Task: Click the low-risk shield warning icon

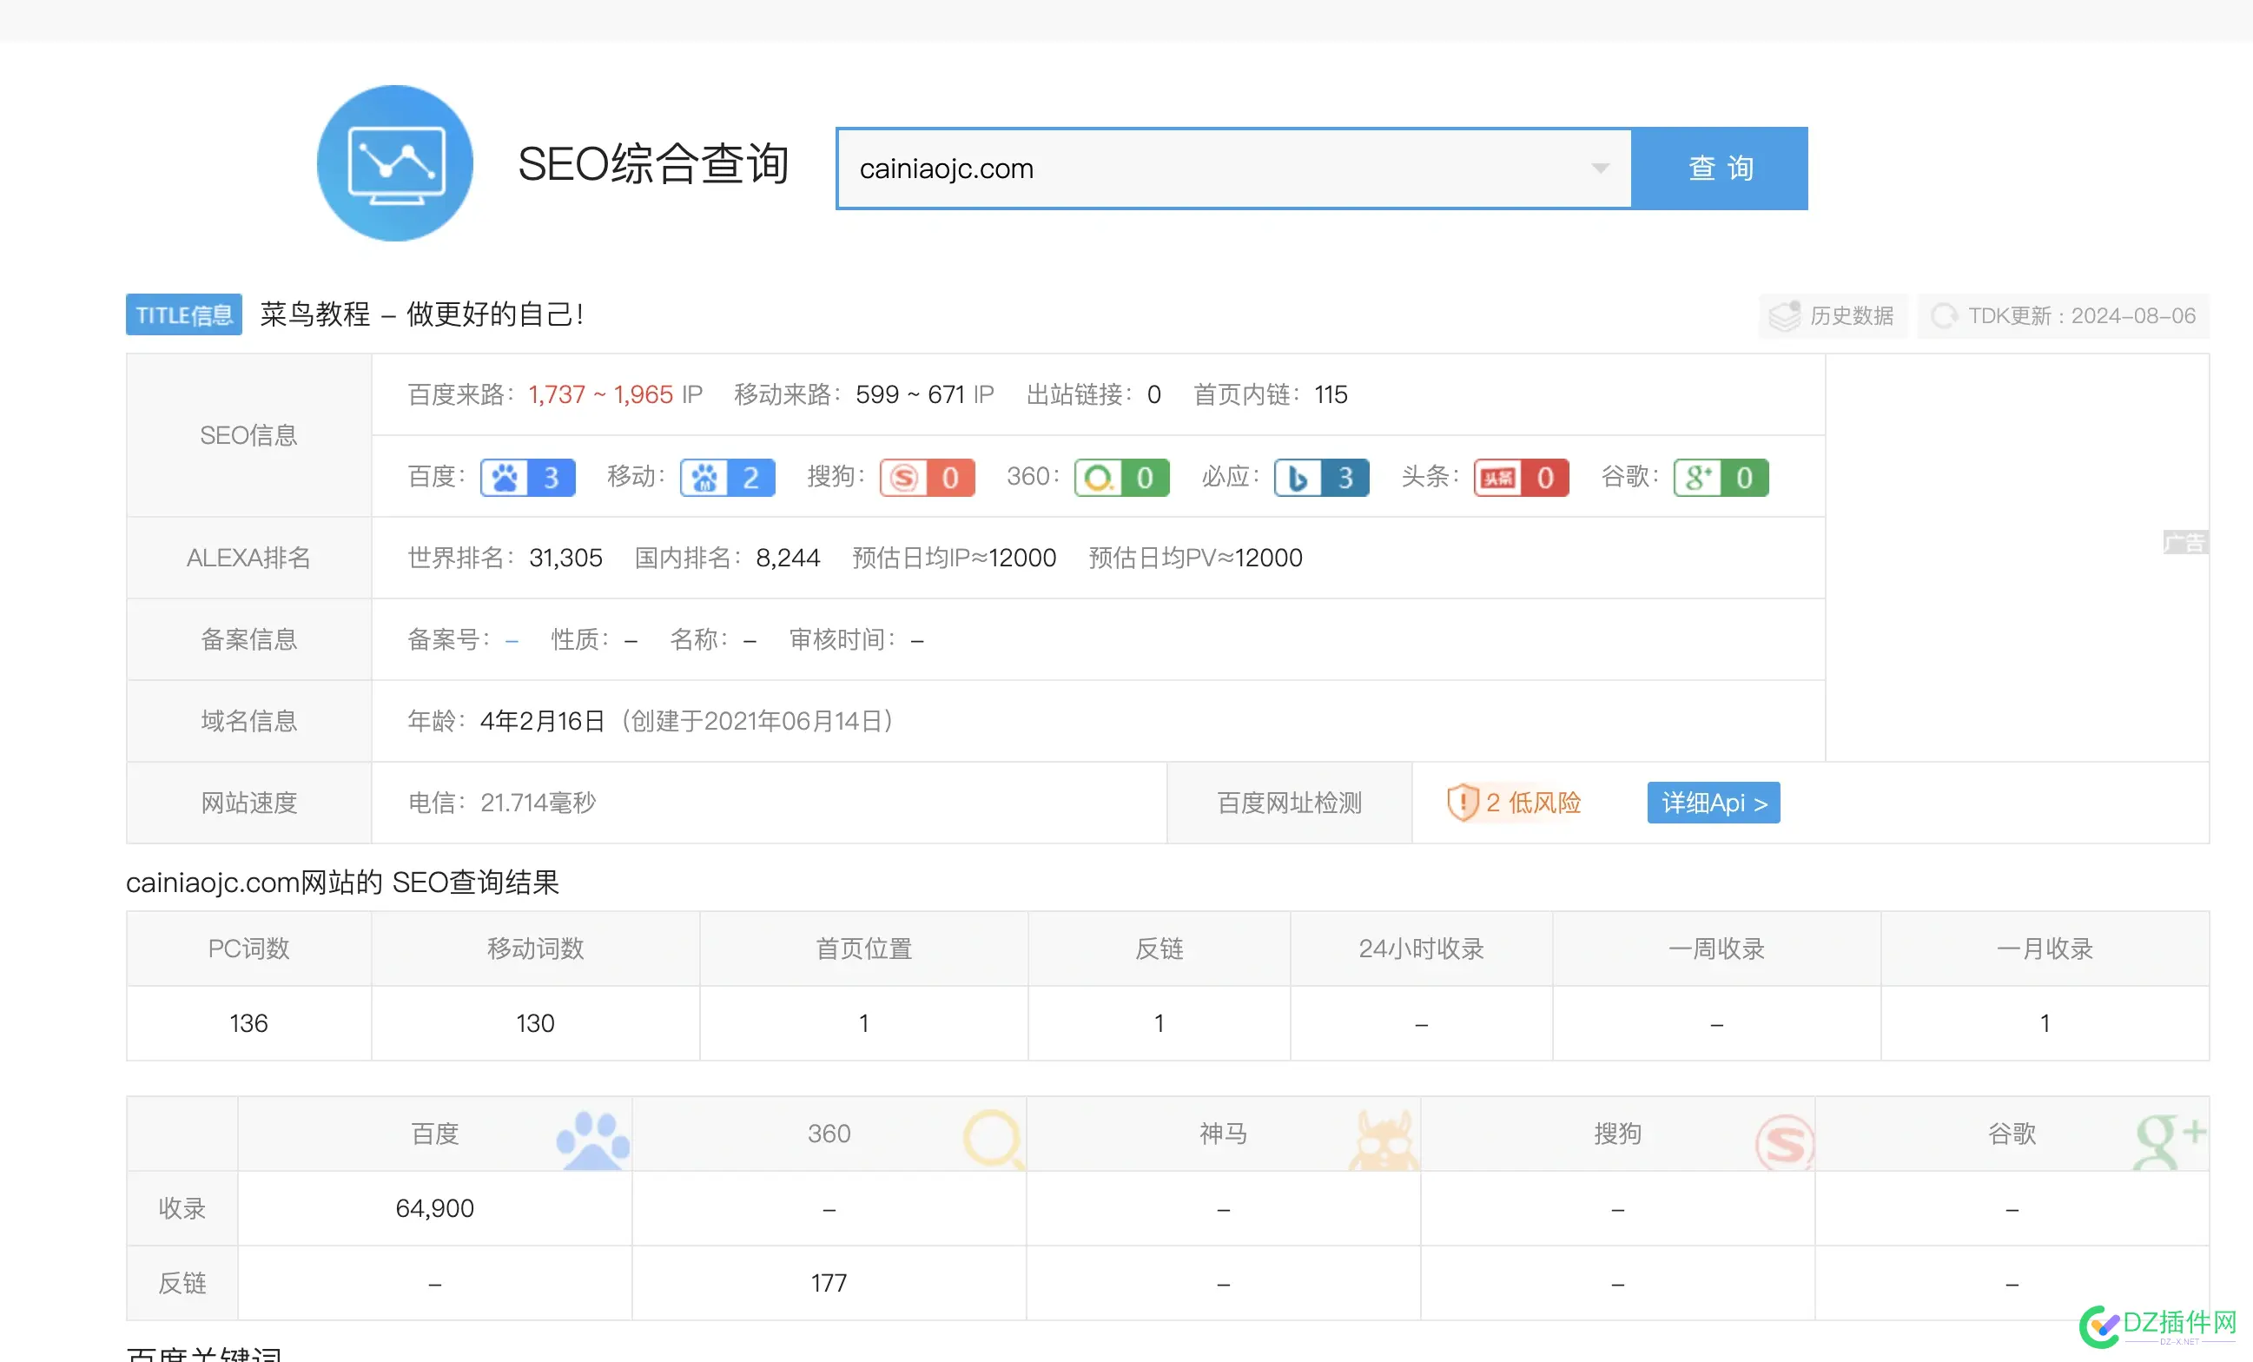Action: click(x=1462, y=803)
